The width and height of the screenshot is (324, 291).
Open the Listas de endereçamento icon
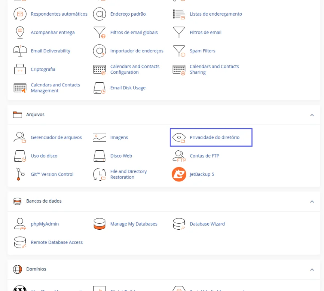(179, 14)
